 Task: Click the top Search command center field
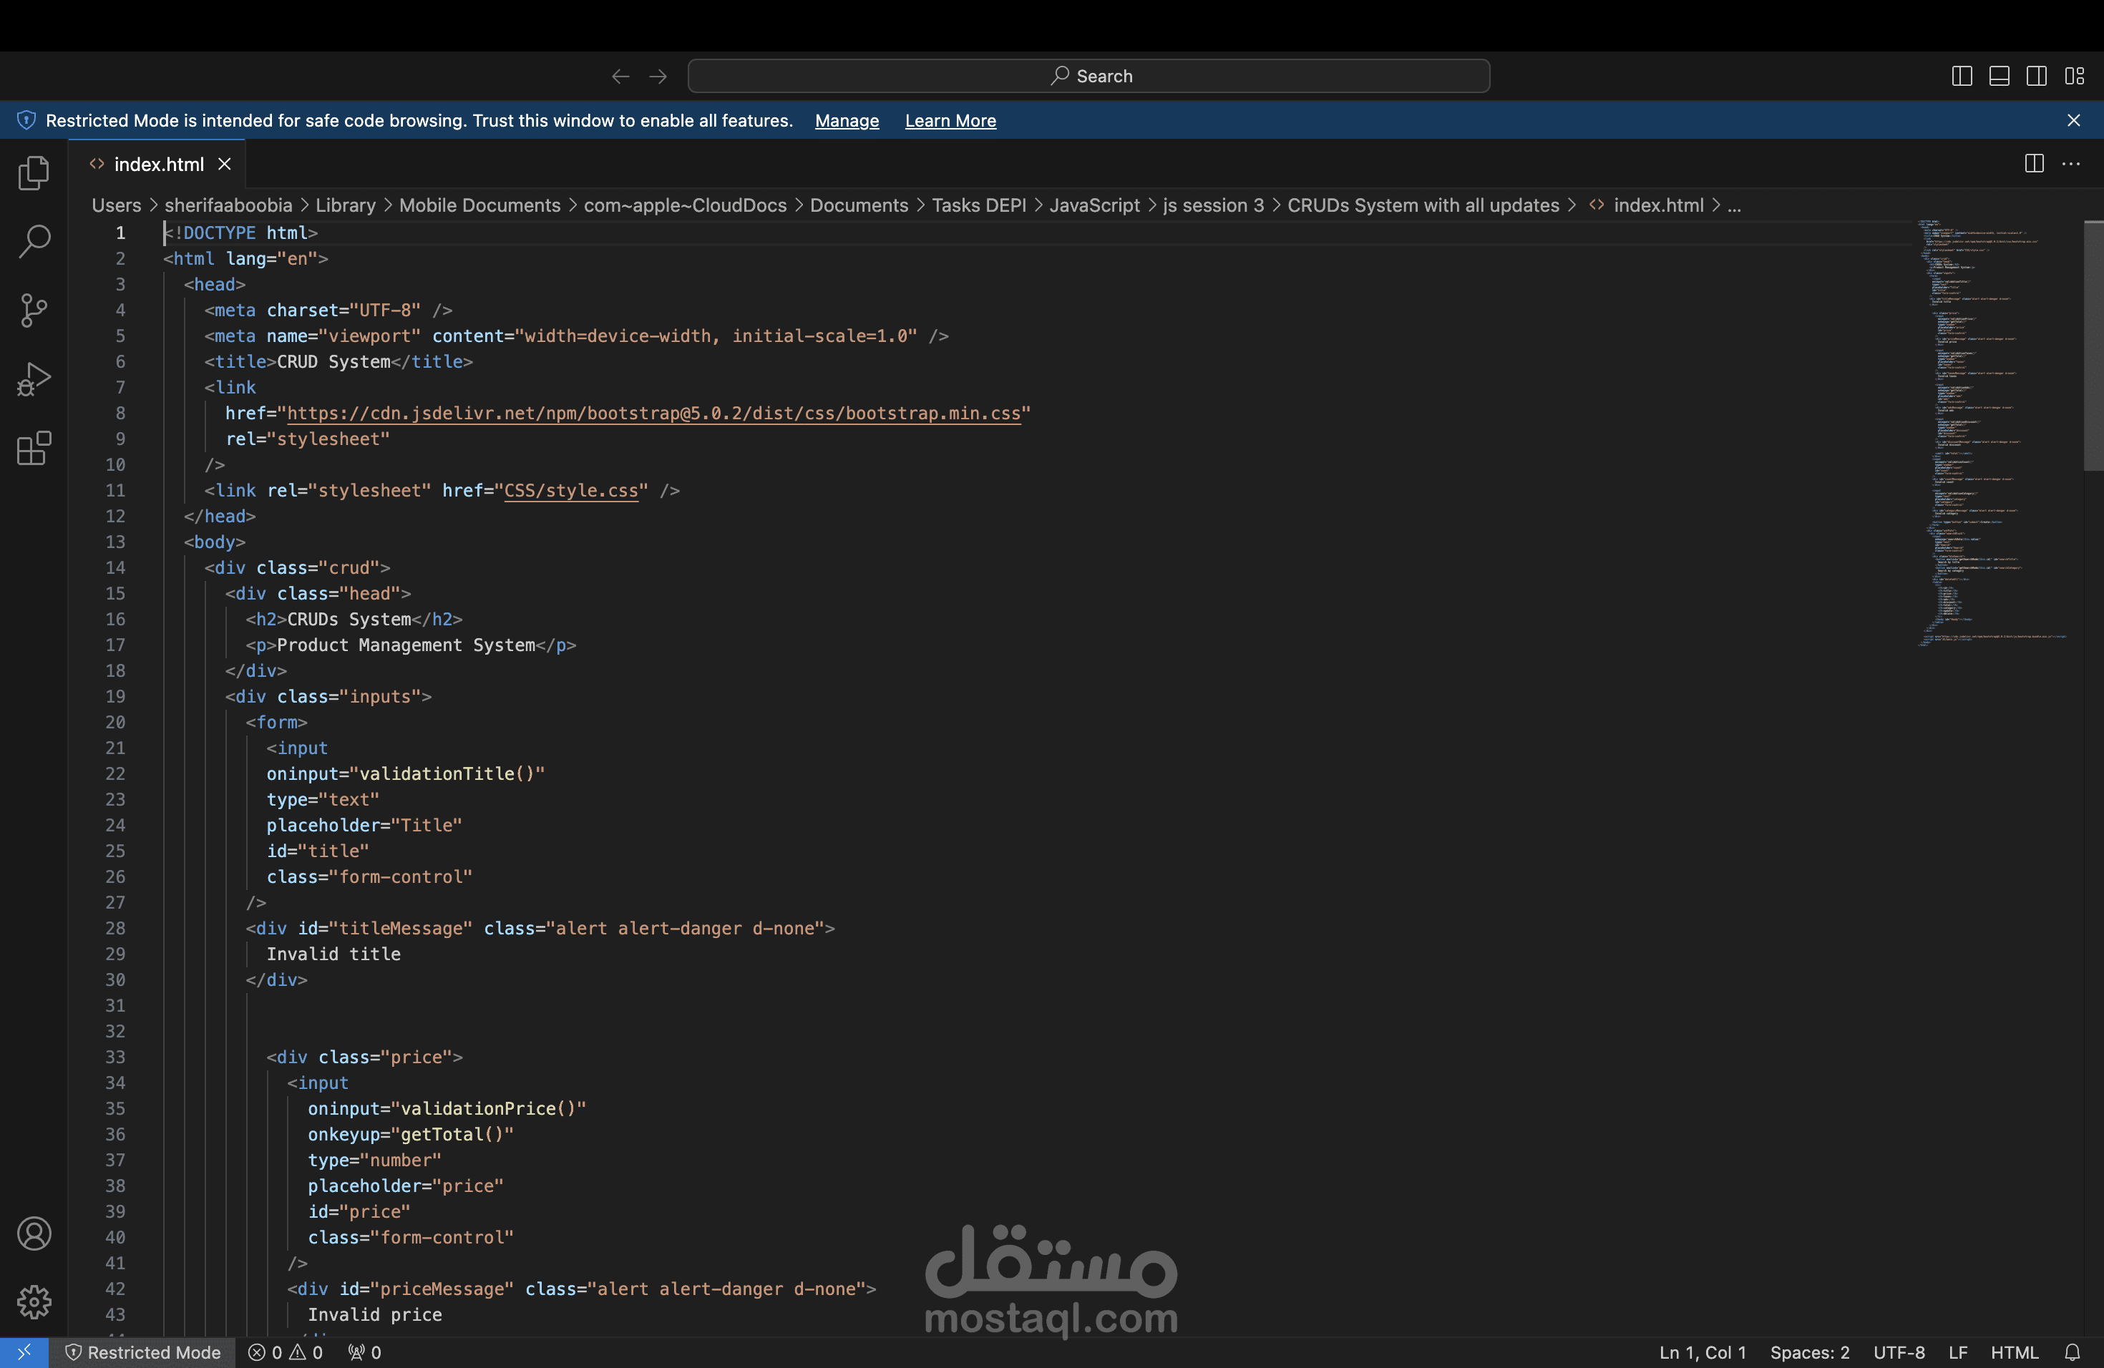[x=1088, y=76]
